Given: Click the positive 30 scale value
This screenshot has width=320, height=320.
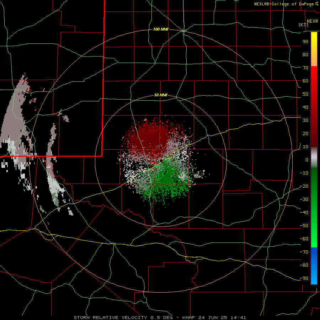Looking at the screenshot, I should 305,121.
